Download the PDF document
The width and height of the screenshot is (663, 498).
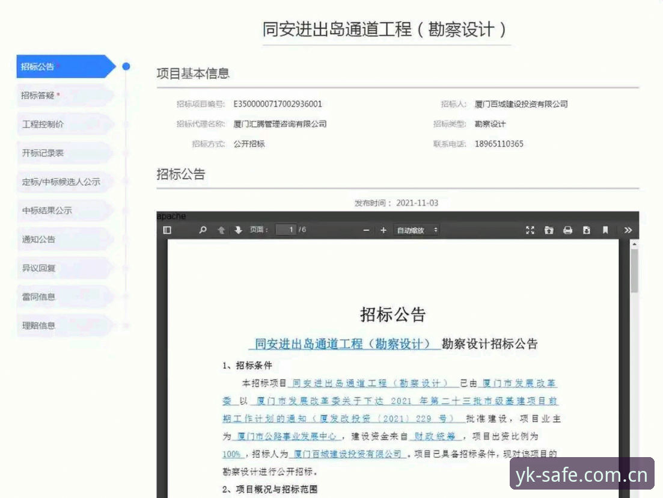point(587,230)
